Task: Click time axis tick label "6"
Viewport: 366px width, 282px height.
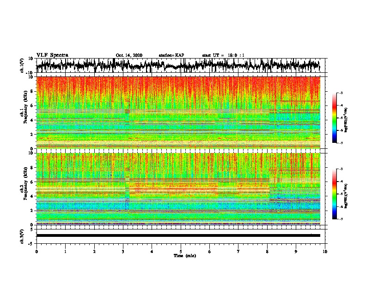Action: pyautogui.click(x=210, y=252)
